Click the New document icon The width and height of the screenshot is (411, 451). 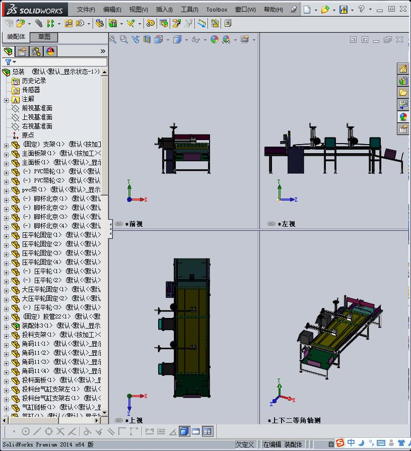[307, 10]
